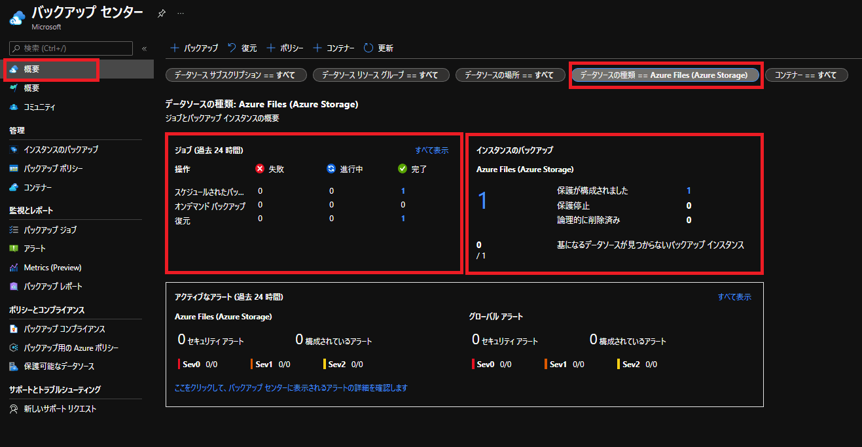Click the バックアップ用の Azure ポリシー icon
This screenshot has width=862, height=447.
[x=14, y=348]
